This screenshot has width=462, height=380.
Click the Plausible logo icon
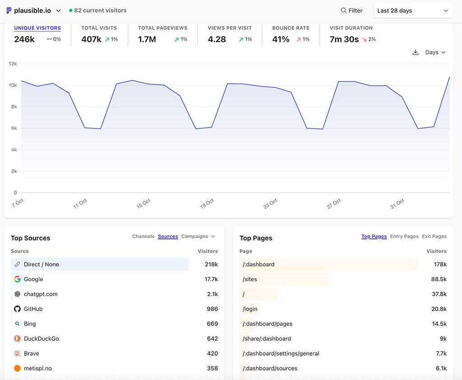(x=9, y=10)
